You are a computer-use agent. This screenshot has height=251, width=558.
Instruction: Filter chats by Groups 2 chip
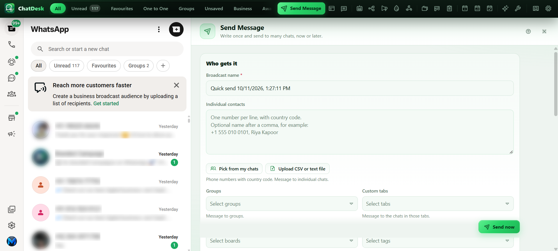coord(139,66)
